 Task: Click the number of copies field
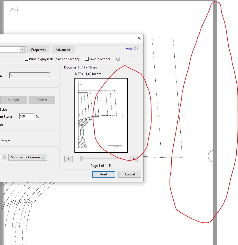tap(29, 75)
